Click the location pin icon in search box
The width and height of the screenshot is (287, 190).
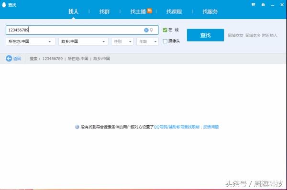coord(151,30)
